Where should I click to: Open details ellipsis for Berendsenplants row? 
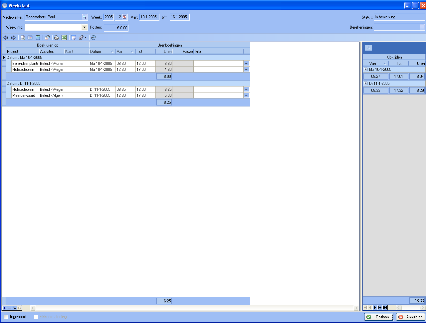[247, 63]
